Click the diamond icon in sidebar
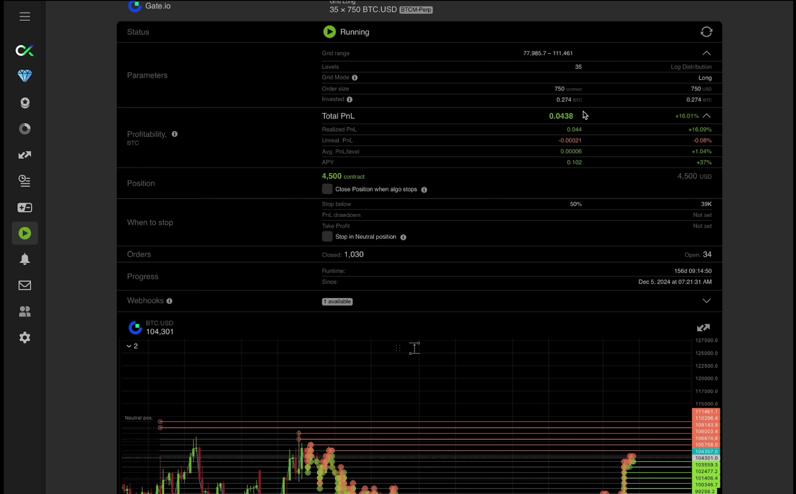Screen dimensions: 796x494 point(24,76)
